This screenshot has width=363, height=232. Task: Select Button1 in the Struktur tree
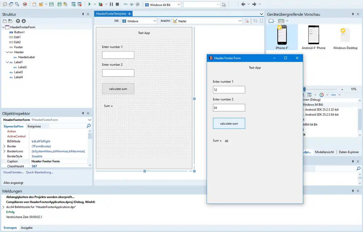click(x=19, y=32)
